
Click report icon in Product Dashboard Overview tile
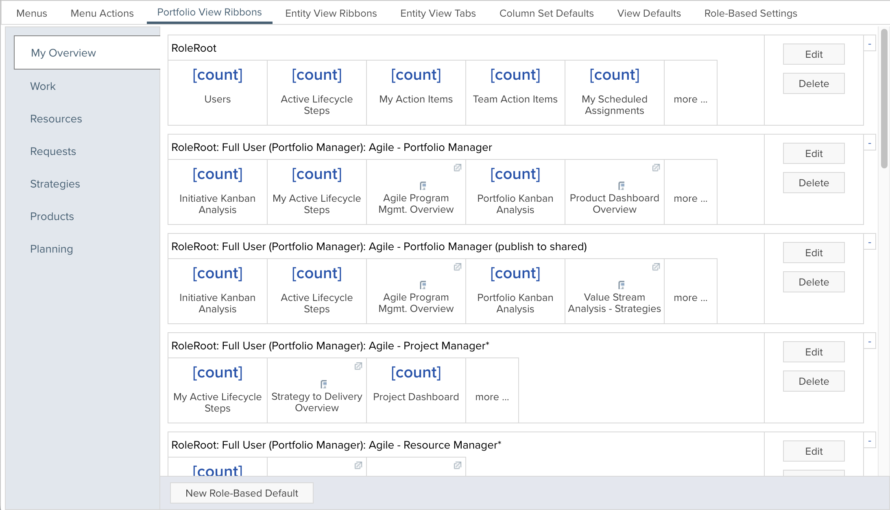[621, 186]
